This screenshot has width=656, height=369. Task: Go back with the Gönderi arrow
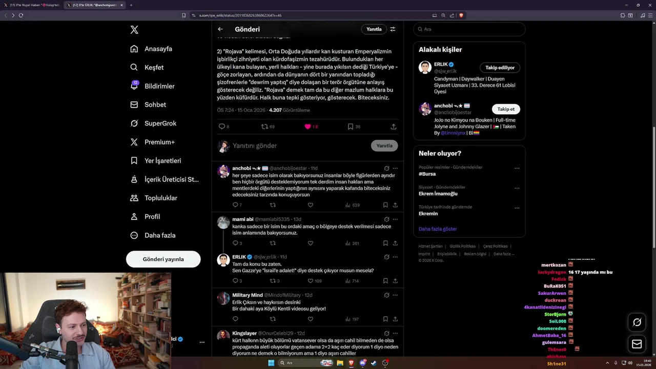click(x=220, y=29)
